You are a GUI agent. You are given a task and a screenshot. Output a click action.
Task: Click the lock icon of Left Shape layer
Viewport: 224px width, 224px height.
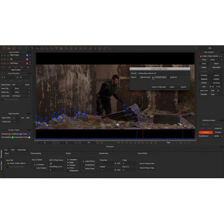click(x=8, y=63)
